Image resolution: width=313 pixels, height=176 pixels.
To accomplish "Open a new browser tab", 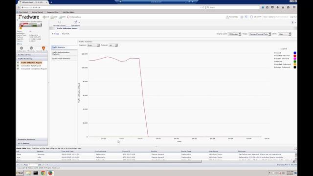I will (51, 2).
